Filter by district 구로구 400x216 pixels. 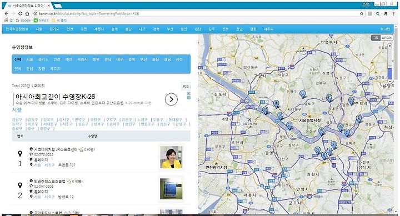111,119
